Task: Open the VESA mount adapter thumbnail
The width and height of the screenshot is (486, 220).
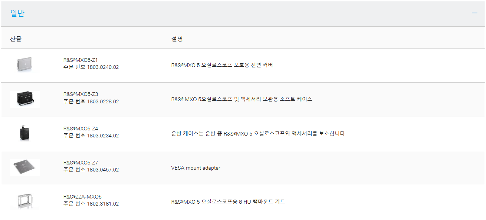Action: 25,167
